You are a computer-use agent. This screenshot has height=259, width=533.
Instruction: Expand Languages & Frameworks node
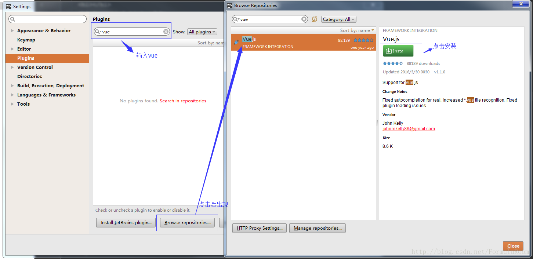click(x=12, y=95)
